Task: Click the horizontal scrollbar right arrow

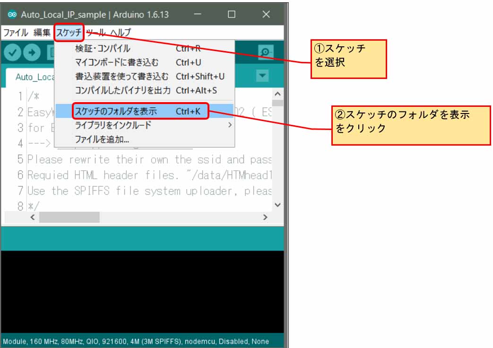Action: click(265, 217)
